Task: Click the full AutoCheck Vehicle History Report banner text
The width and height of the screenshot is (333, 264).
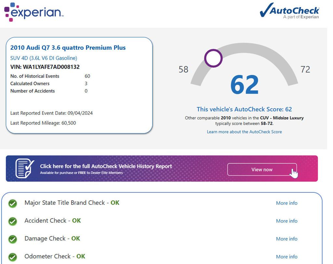Action: [106, 166]
